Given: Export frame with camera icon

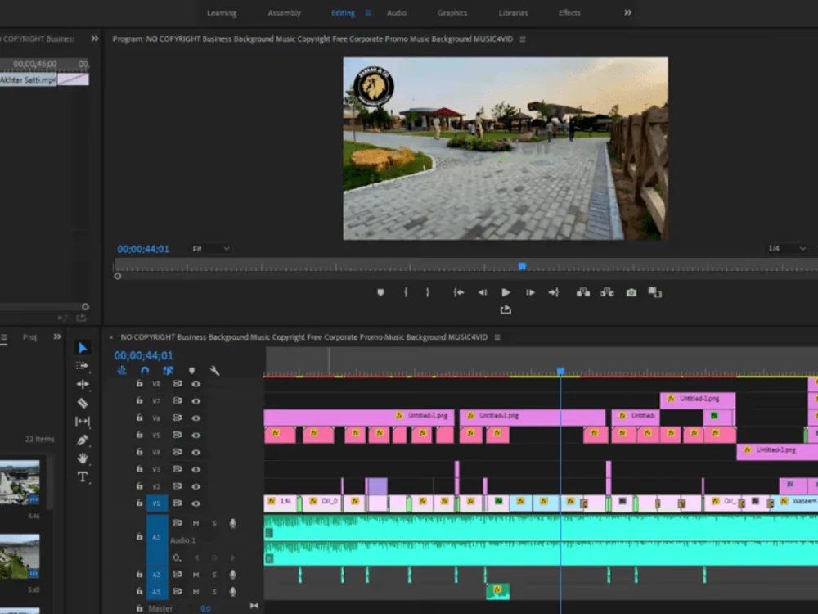Looking at the screenshot, I should 631,292.
